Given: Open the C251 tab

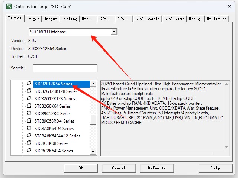Looking at the screenshot, I should [x=106, y=19].
